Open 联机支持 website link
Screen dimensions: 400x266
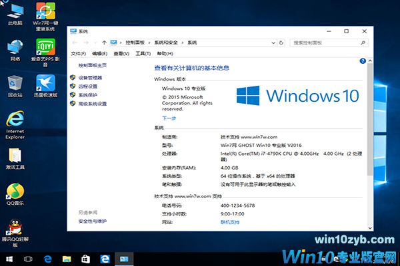(230, 222)
